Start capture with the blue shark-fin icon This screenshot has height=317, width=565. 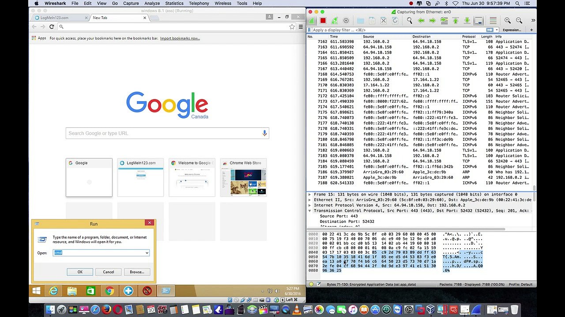click(x=312, y=21)
